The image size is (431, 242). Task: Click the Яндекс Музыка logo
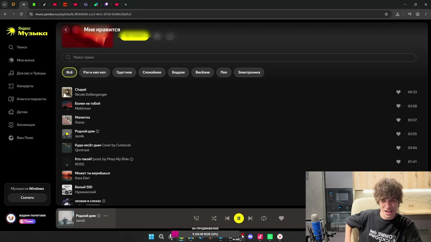27,31
